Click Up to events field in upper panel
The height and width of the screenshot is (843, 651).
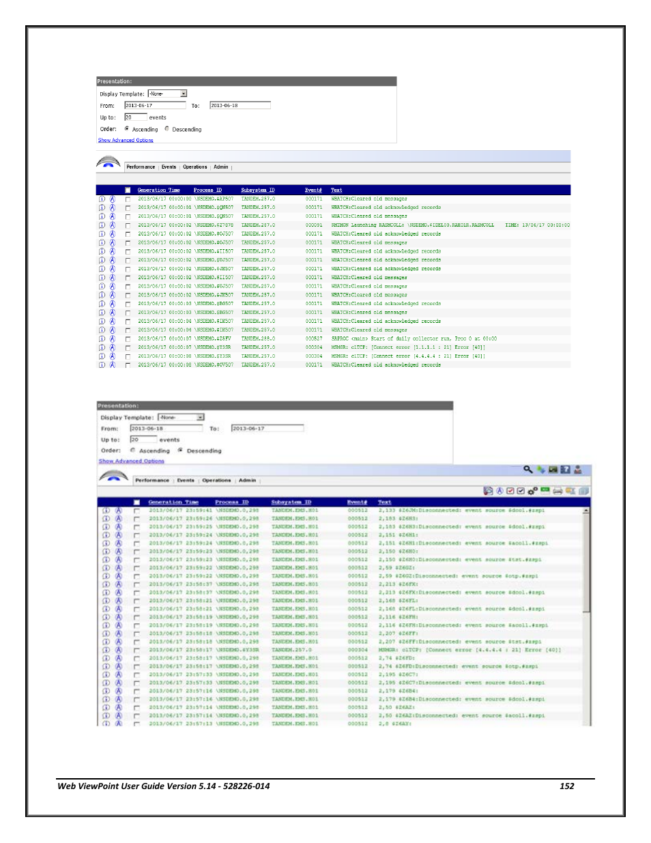point(135,117)
